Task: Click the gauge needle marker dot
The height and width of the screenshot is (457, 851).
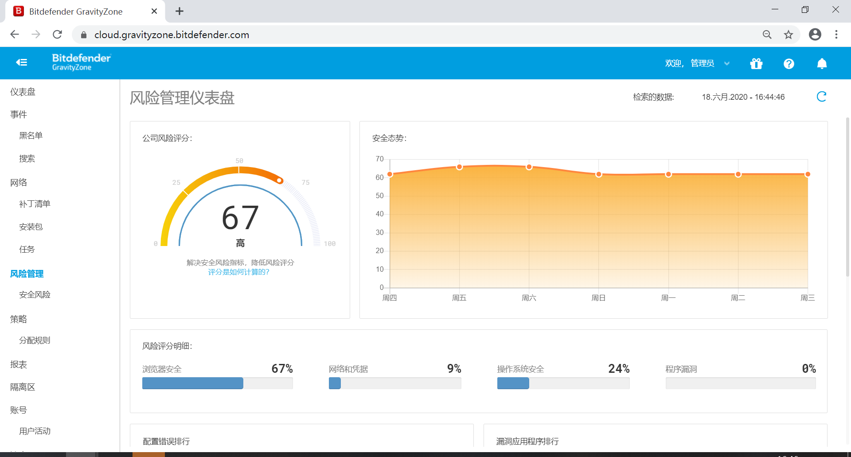Action: 279,180
